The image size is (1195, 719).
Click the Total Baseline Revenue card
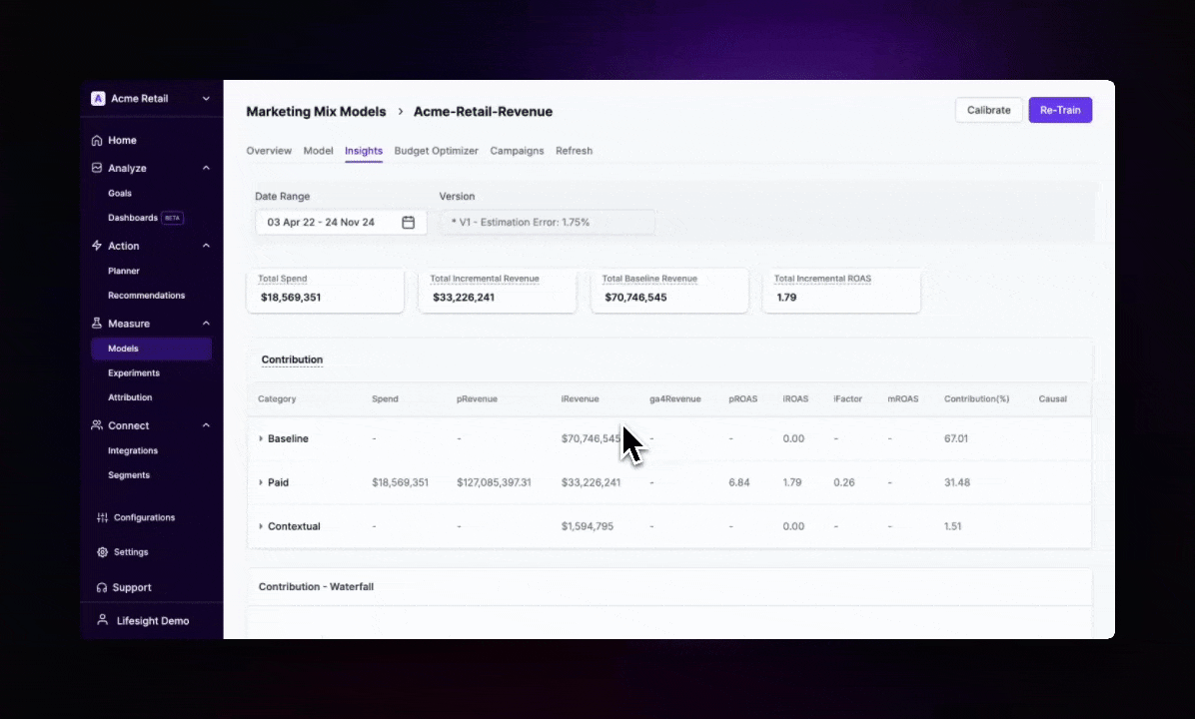(669, 291)
